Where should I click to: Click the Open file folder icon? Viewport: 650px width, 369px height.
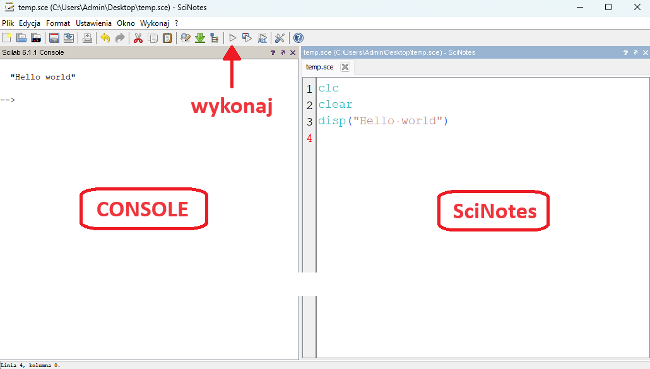pyautogui.click(x=21, y=38)
